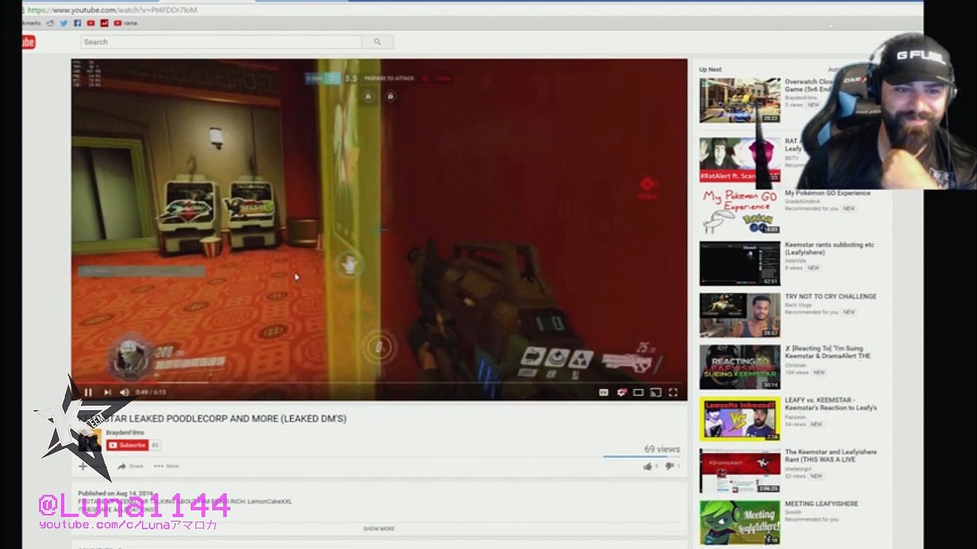Mute the video player volume
The height and width of the screenshot is (549, 977).
click(124, 393)
